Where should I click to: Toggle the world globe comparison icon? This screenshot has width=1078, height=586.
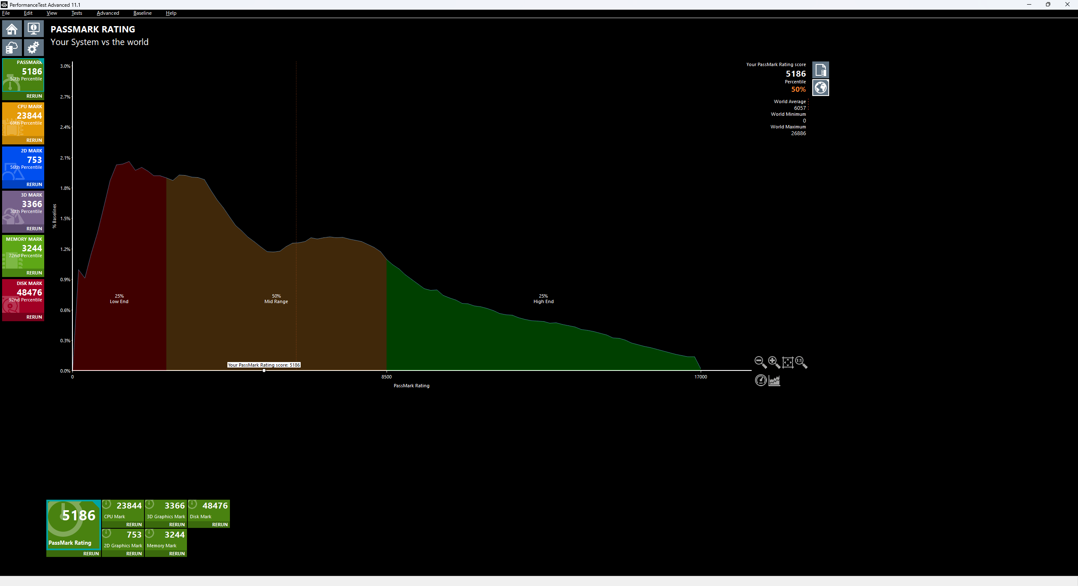coord(820,88)
